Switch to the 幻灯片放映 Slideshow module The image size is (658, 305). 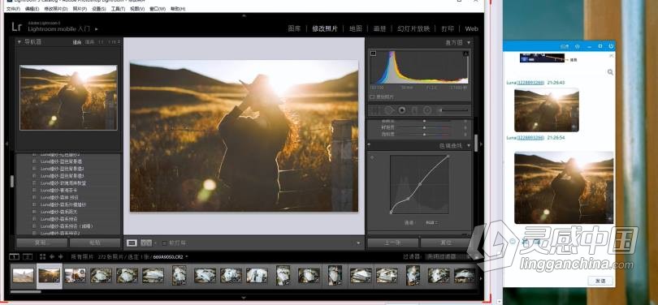(x=413, y=29)
